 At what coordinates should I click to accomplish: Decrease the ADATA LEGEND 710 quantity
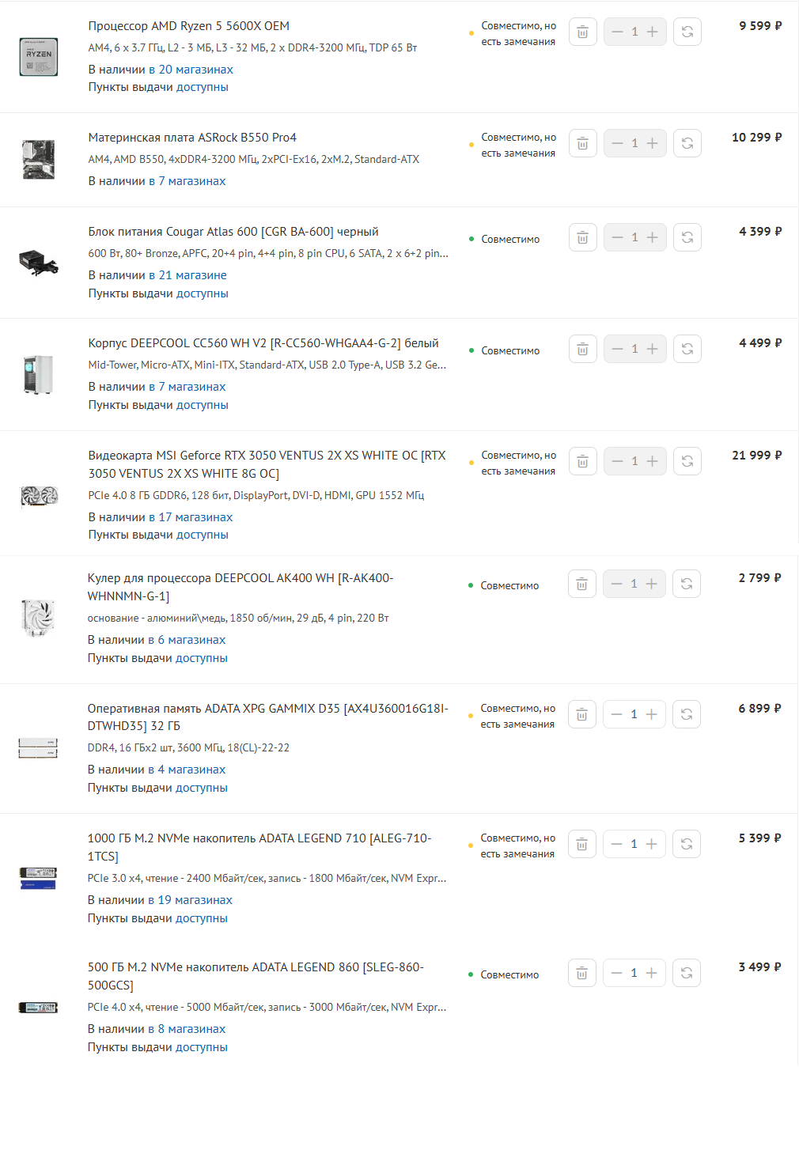(616, 844)
